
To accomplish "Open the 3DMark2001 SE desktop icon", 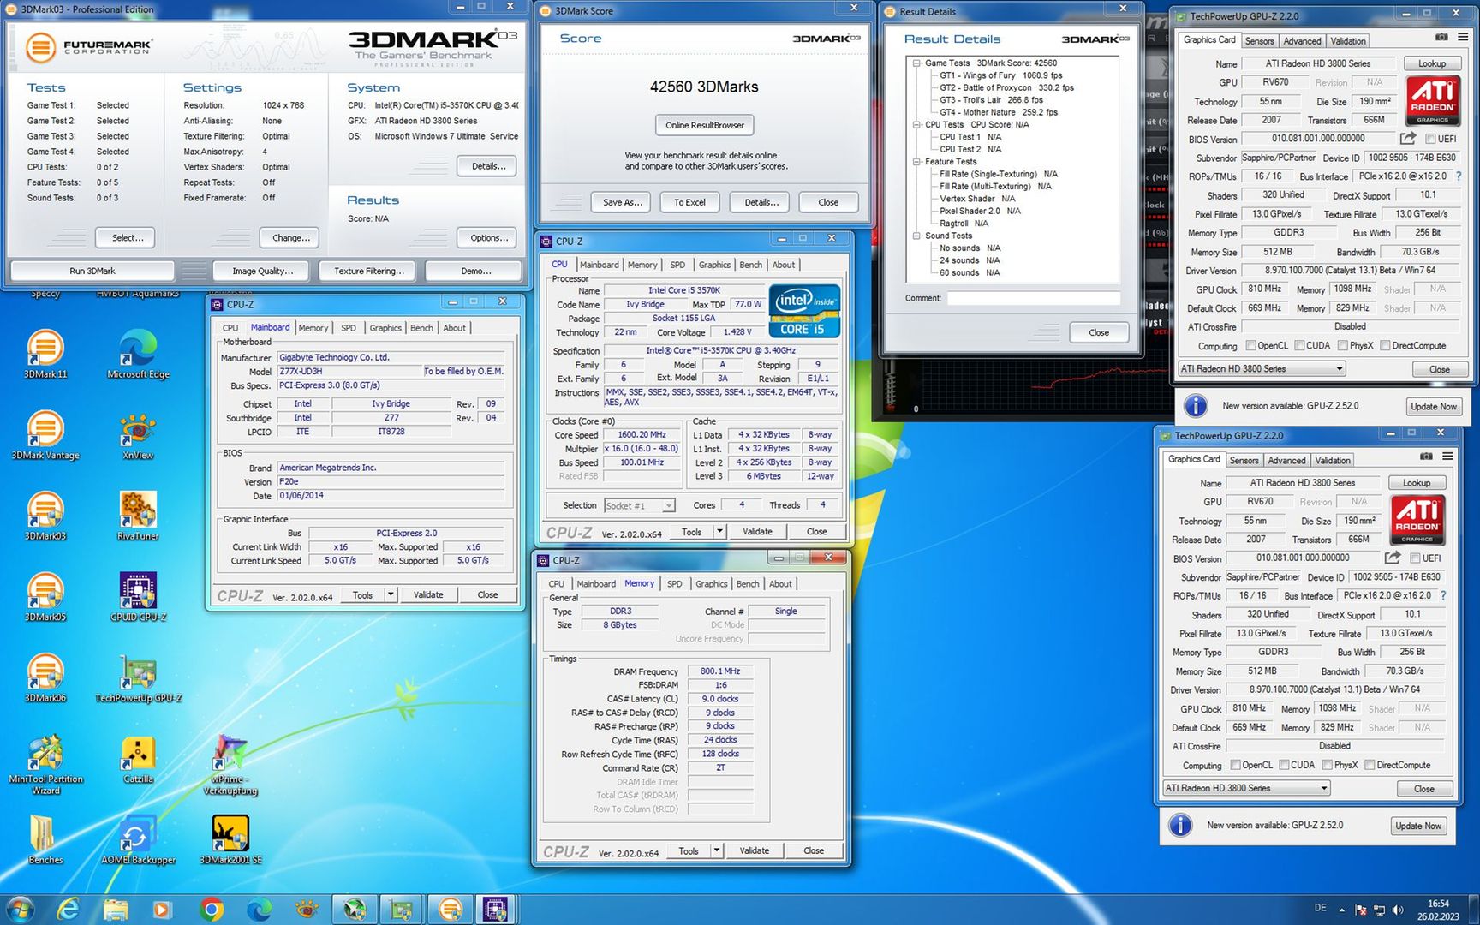I will click(230, 840).
